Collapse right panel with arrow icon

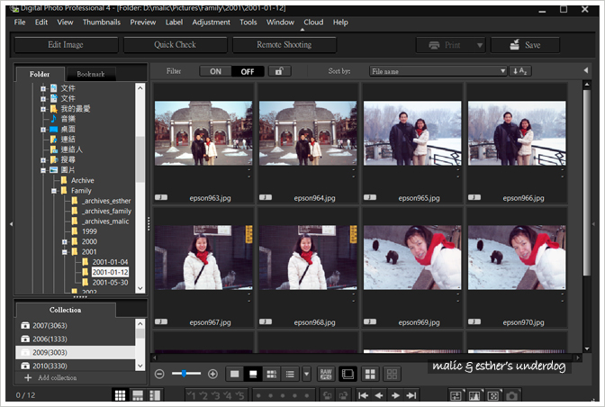pyautogui.click(x=586, y=70)
